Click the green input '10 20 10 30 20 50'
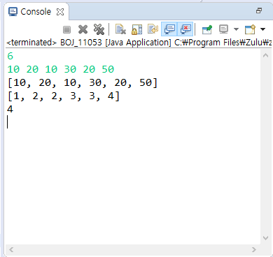Viewport: 273px width, 257px height. tap(61, 69)
